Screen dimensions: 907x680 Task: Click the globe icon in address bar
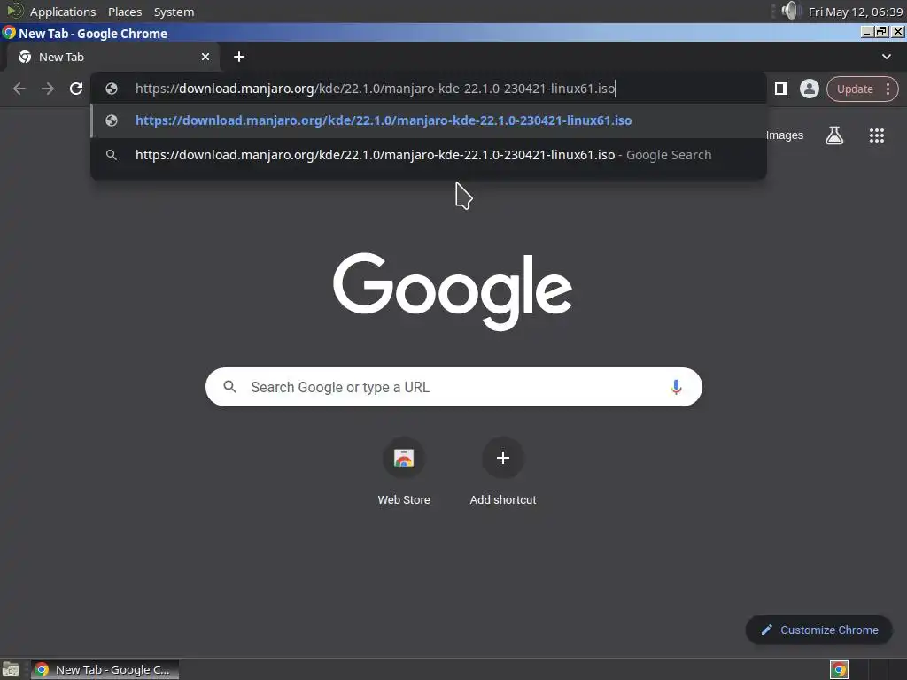pos(112,89)
